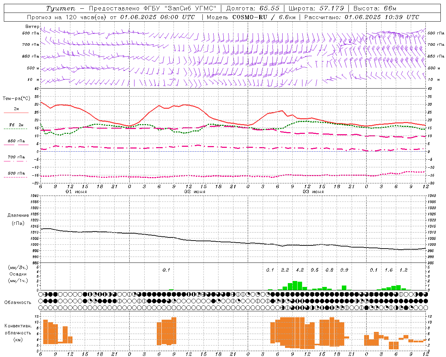This screenshot has width=446, height=357.
Task: Click the "Осадки" precipitation label
Action: tap(18, 274)
